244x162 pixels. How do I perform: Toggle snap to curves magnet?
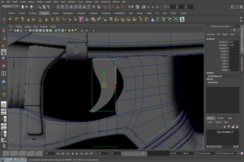[x=109, y=7]
